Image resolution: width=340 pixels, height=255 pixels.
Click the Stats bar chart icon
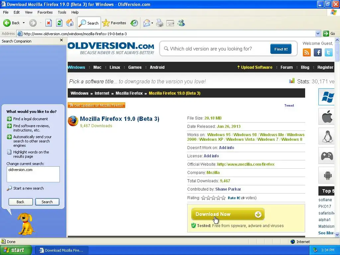point(292,81)
